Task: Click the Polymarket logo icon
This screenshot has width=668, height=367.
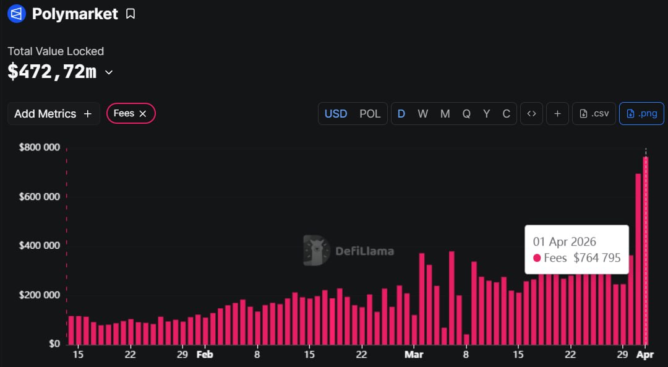Action: (17, 14)
